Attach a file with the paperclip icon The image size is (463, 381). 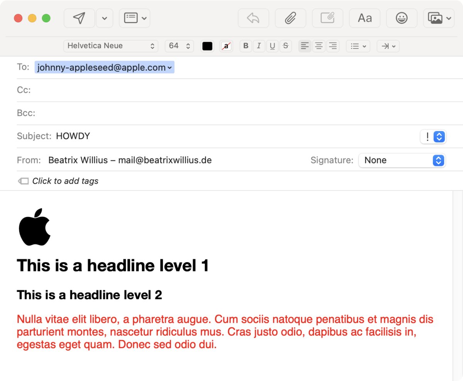click(x=290, y=18)
